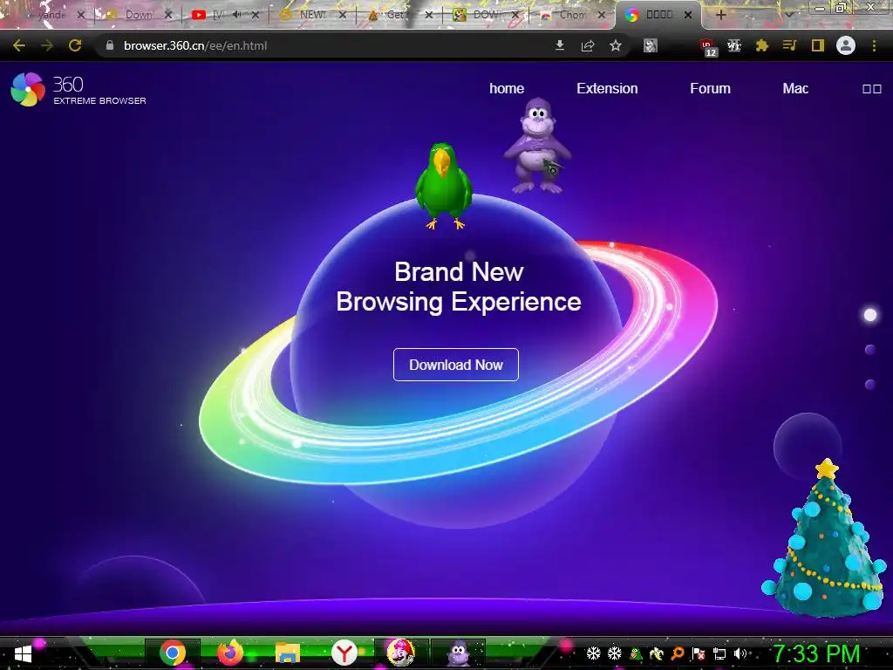Select the second page indicator dot
The height and width of the screenshot is (670, 893).
point(870,350)
